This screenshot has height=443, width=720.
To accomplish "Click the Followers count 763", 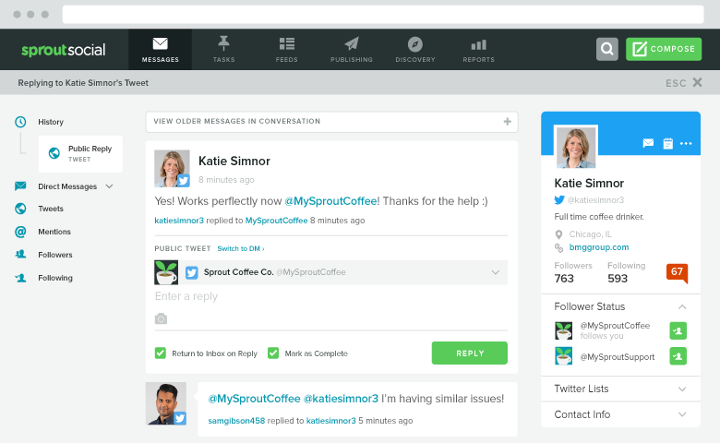I will coord(564,278).
